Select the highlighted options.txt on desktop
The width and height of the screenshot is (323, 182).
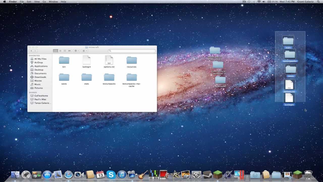[x=289, y=86]
